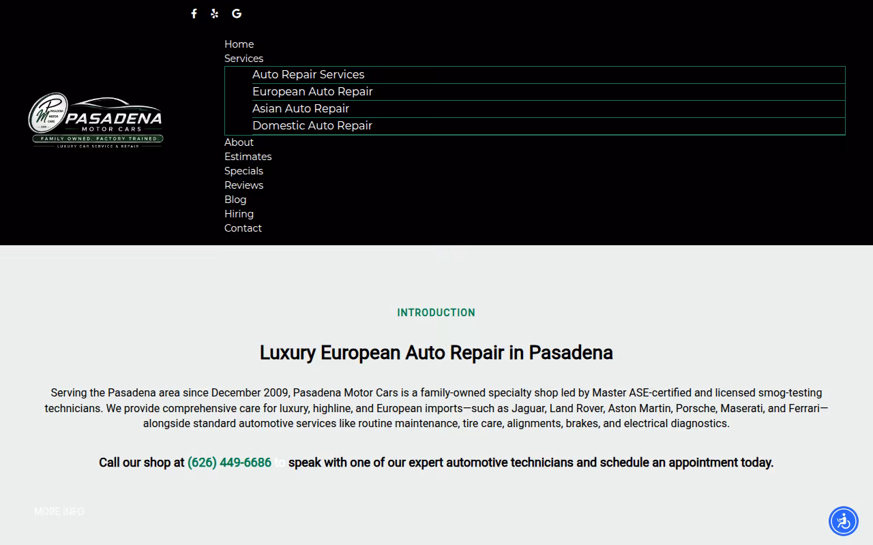Go to the Home menu item
The height and width of the screenshot is (545, 873).
tap(239, 44)
